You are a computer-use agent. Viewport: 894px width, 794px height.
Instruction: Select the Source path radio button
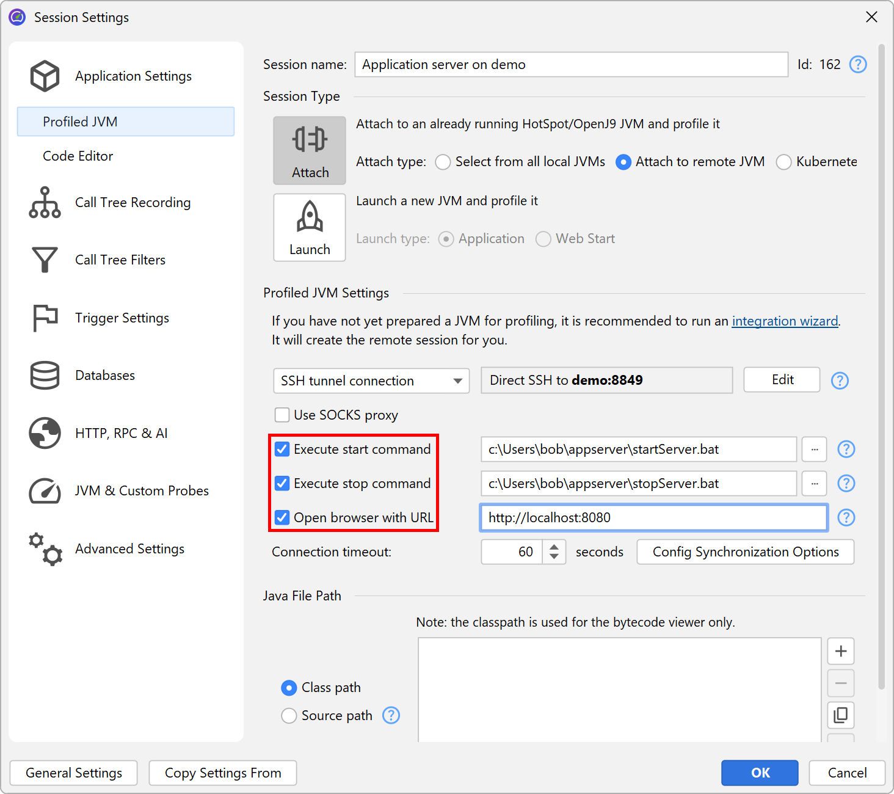(289, 716)
